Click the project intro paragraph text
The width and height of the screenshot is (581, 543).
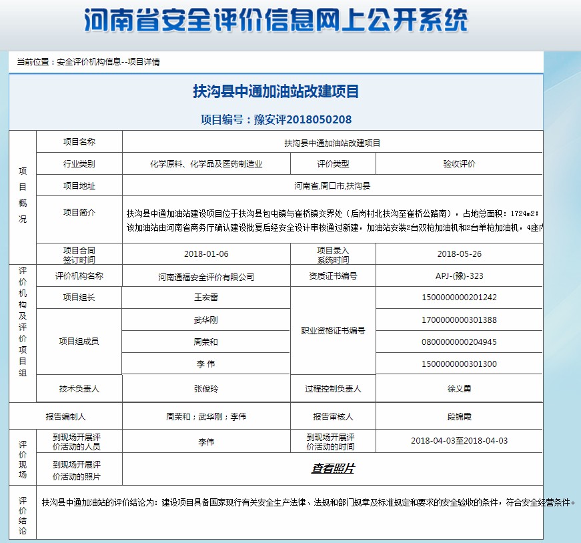coord(335,221)
